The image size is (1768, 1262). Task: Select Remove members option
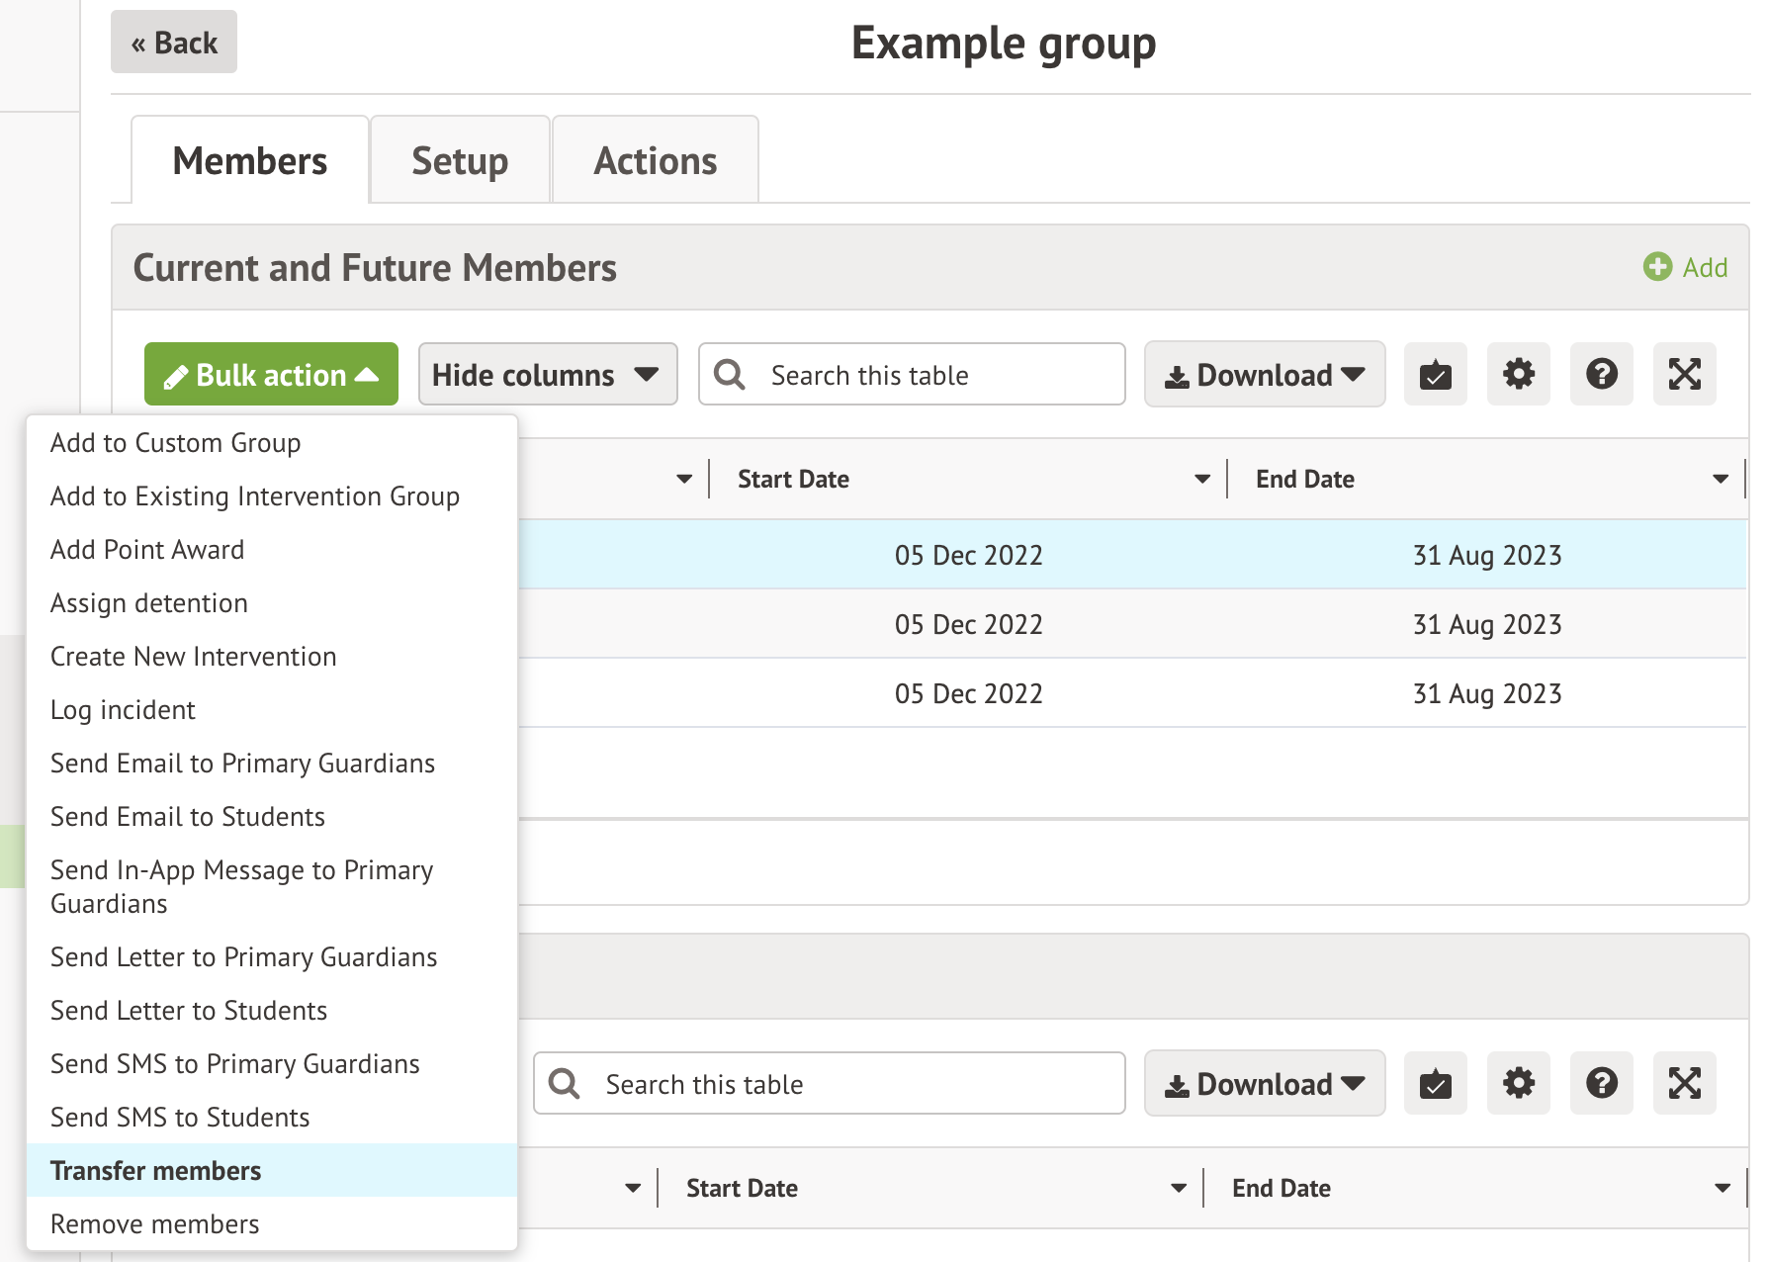[x=272, y=1224]
